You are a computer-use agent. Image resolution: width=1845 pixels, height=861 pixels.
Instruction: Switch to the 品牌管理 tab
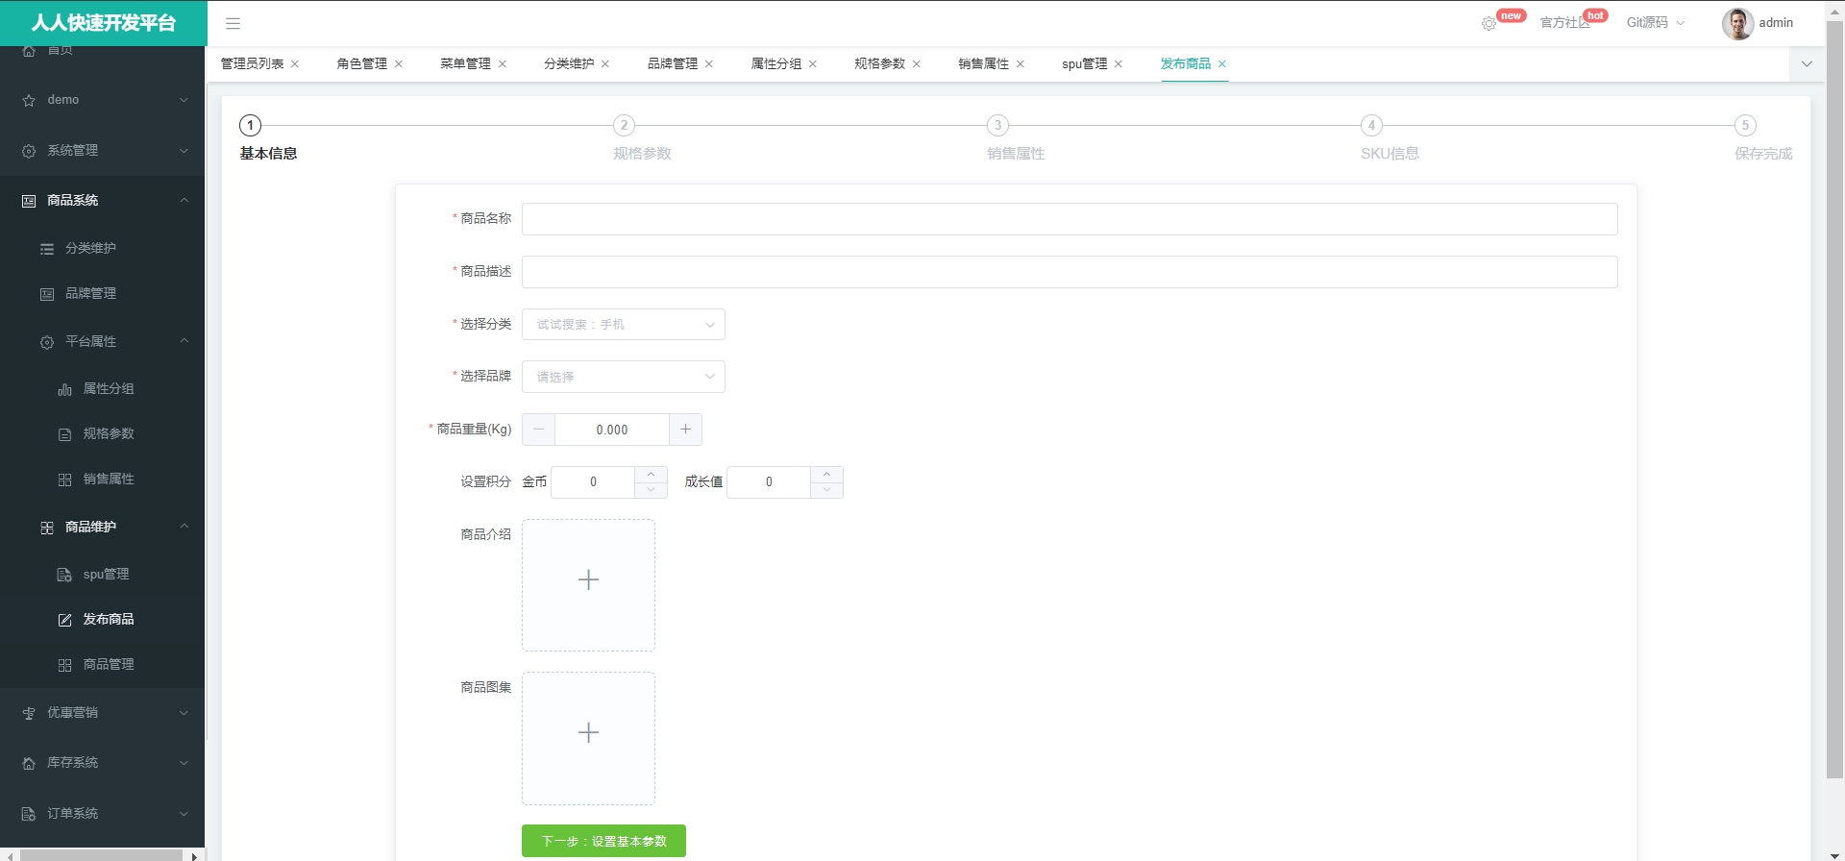pos(673,64)
